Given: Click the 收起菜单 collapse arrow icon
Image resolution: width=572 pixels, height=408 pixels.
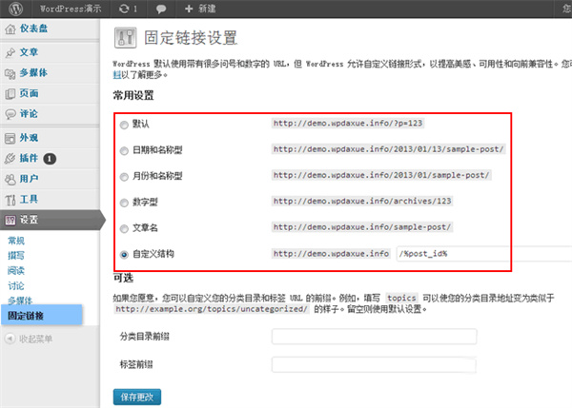Looking at the screenshot, I should [10, 339].
